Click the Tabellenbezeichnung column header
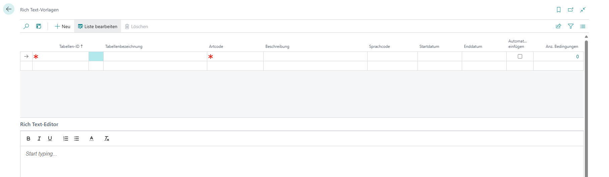 pyautogui.click(x=124, y=47)
